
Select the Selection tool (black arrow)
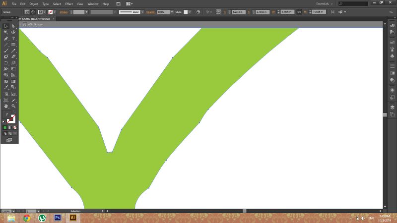(6, 26)
